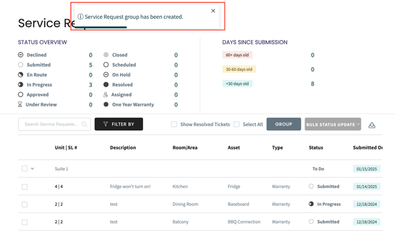Click the Group button
This screenshot has height=235, width=395.
[x=284, y=124]
